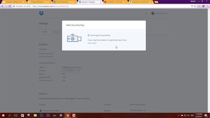Click the volume icon in system tray
The height and width of the screenshot is (118, 210).
click(x=188, y=115)
